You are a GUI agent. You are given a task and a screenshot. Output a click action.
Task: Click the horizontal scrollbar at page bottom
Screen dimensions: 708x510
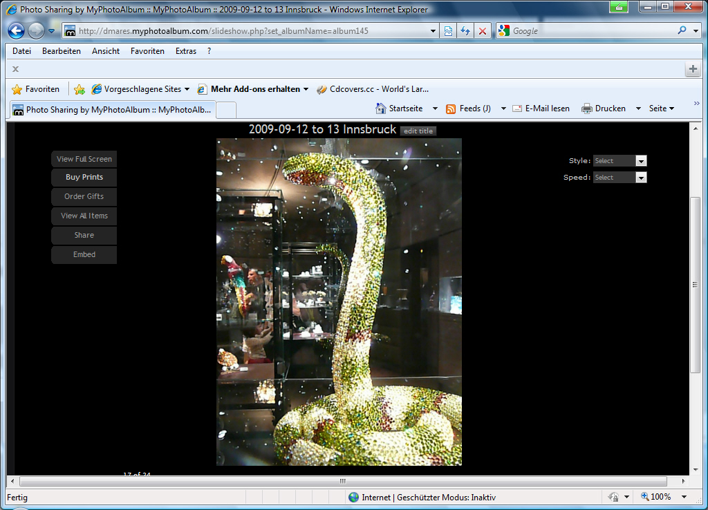tap(342, 481)
